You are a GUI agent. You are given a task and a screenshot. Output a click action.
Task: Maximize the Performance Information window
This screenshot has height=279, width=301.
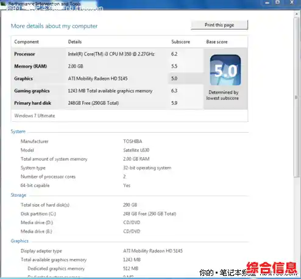278,2
